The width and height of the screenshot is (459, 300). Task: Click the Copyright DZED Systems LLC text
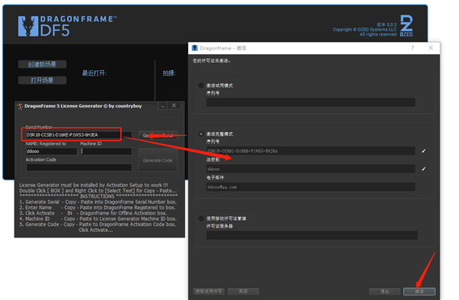coord(364,30)
